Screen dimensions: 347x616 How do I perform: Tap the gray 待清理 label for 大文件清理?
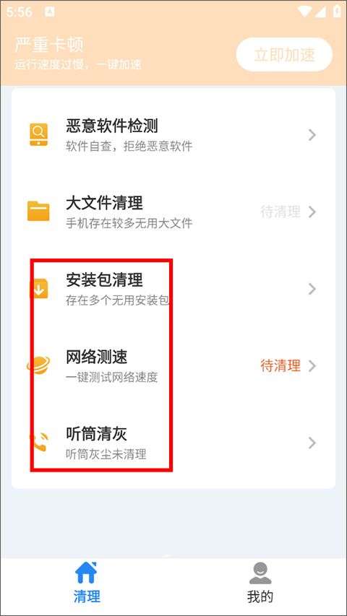tap(280, 212)
